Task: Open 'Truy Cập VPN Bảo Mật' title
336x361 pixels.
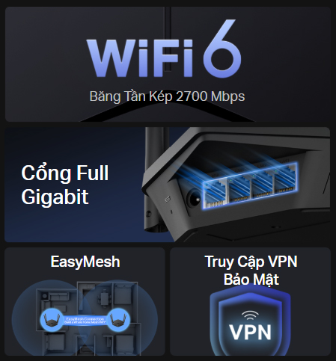Action: (251, 271)
